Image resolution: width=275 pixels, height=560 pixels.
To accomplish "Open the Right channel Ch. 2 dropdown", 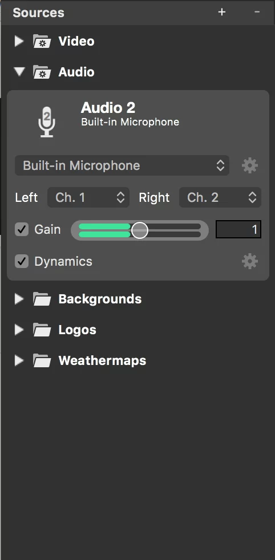I will [220, 197].
